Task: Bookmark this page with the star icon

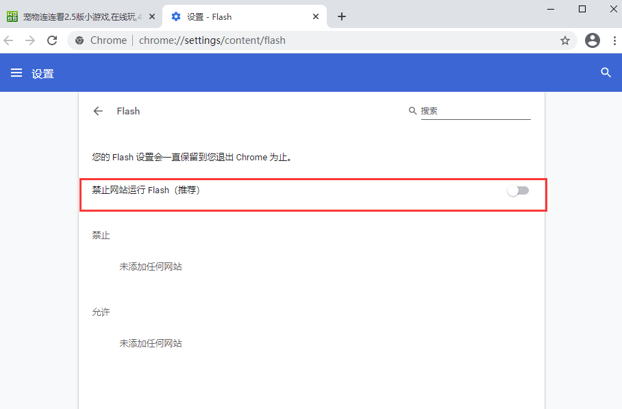Action: 565,40
